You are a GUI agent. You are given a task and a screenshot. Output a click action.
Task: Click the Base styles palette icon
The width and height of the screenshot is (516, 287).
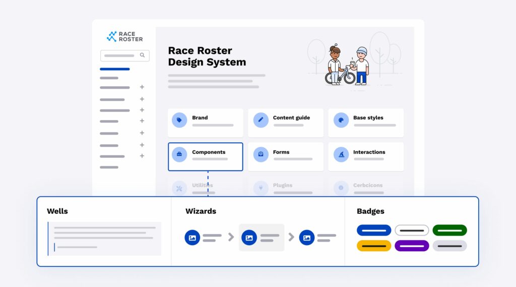pos(341,120)
